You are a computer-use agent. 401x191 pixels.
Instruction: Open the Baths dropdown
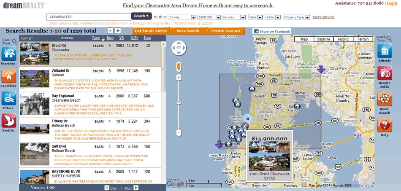point(273,17)
